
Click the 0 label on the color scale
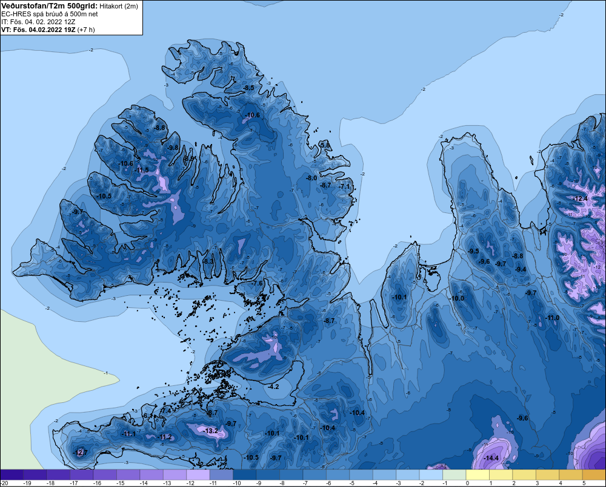(468, 483)
